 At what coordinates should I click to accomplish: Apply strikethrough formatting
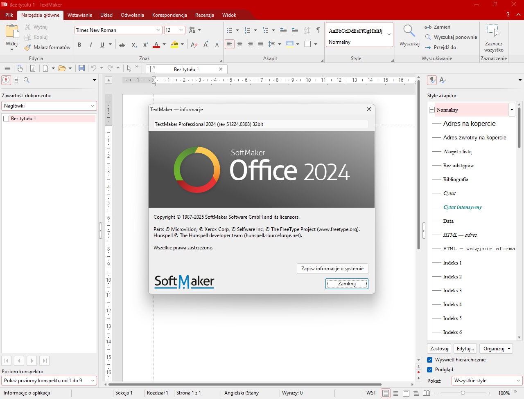click(122, 45)
